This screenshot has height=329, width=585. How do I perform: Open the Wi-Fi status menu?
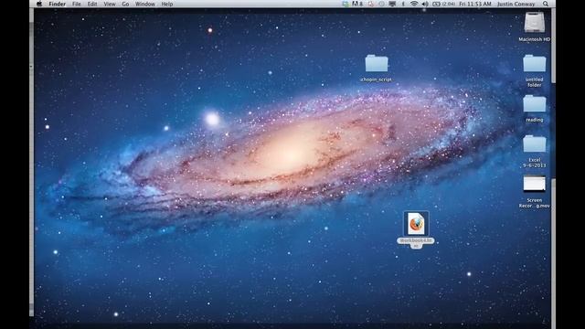(x=414, y=4)
